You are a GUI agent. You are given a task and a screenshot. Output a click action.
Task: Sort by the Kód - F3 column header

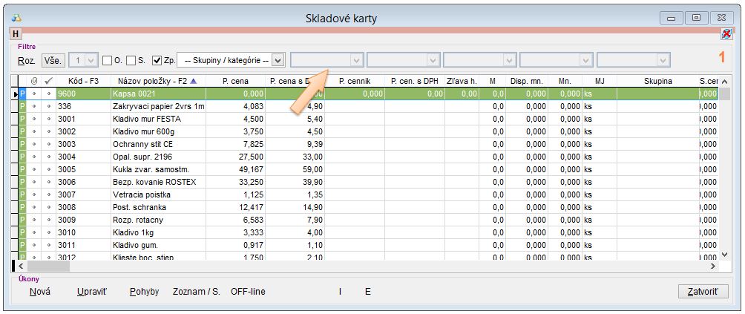[83, 81]
